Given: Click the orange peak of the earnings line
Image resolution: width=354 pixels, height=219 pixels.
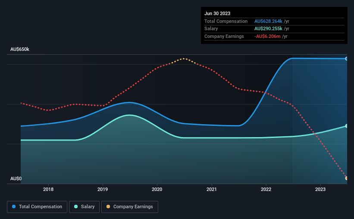Looking at the screenshot, I should 184,59.
